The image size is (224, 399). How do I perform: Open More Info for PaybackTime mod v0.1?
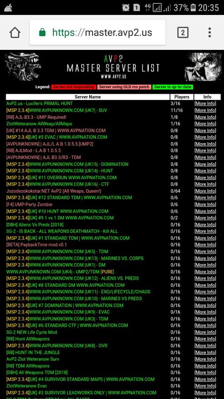point(205,245)
